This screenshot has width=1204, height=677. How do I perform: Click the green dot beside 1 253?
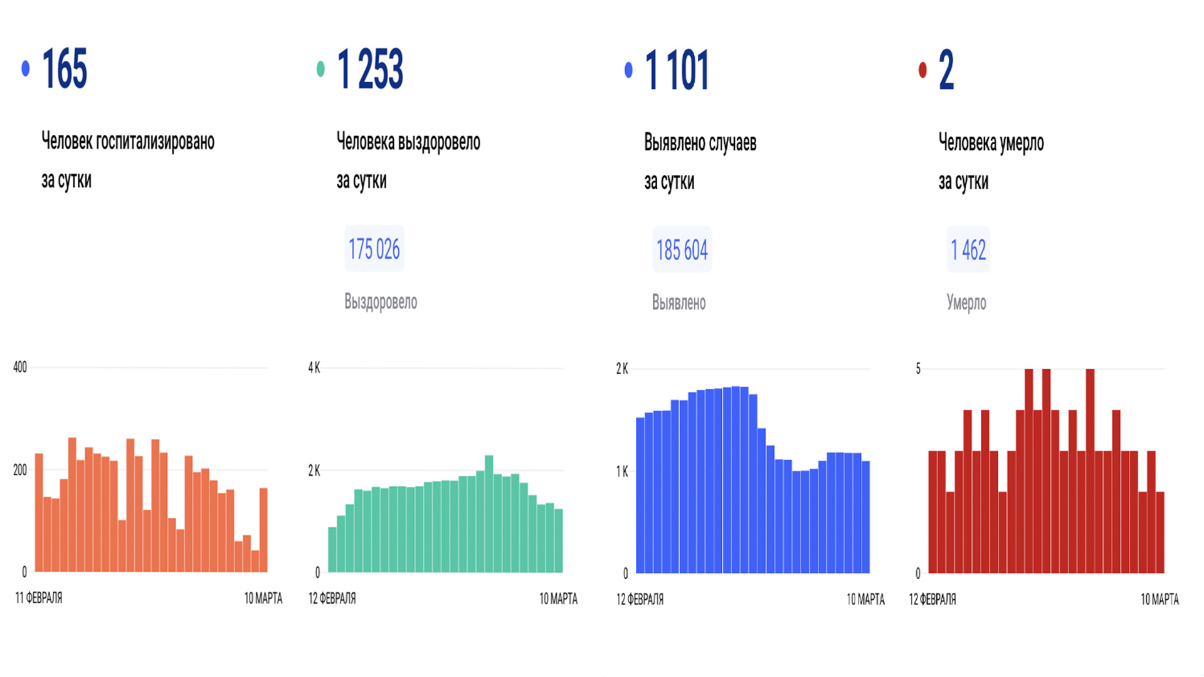320,69
